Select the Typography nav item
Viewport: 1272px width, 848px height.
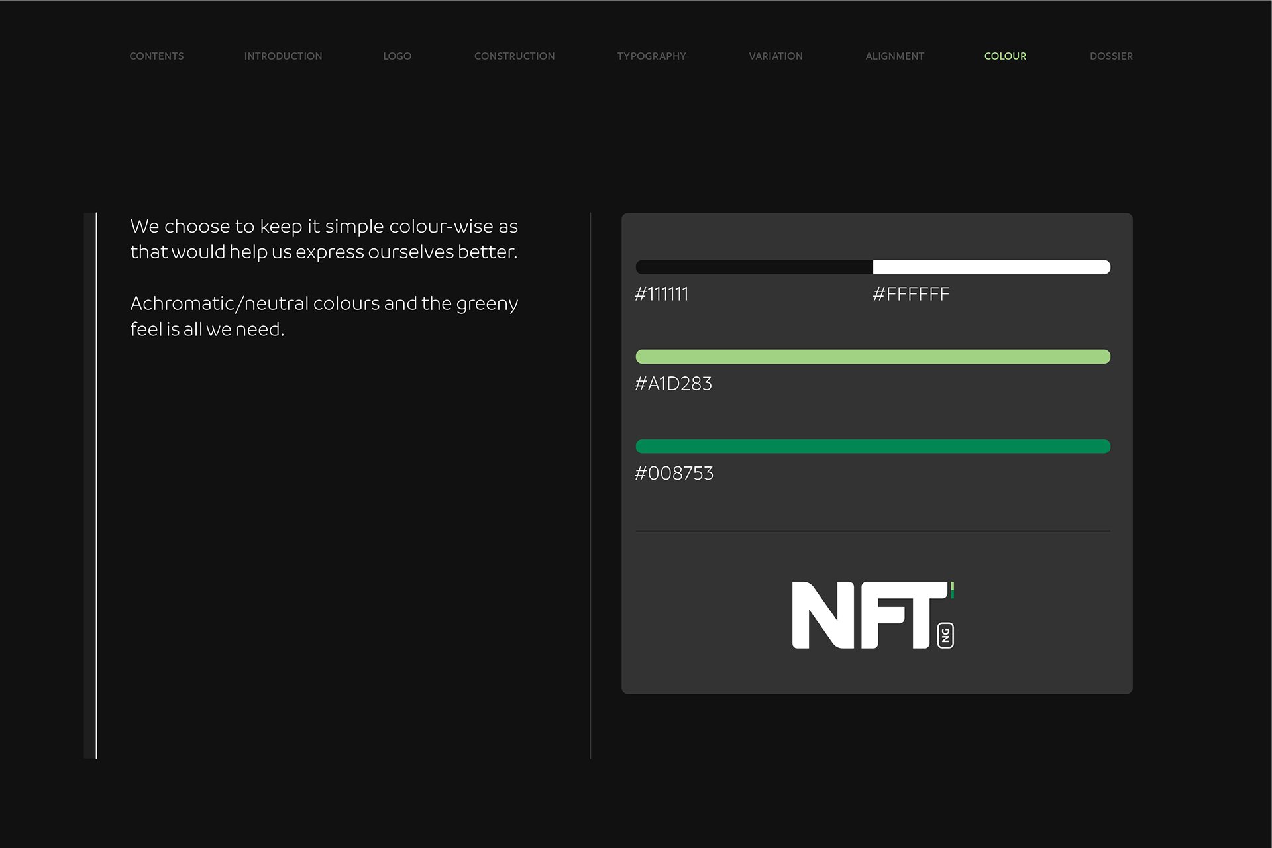tap(651, 56)
